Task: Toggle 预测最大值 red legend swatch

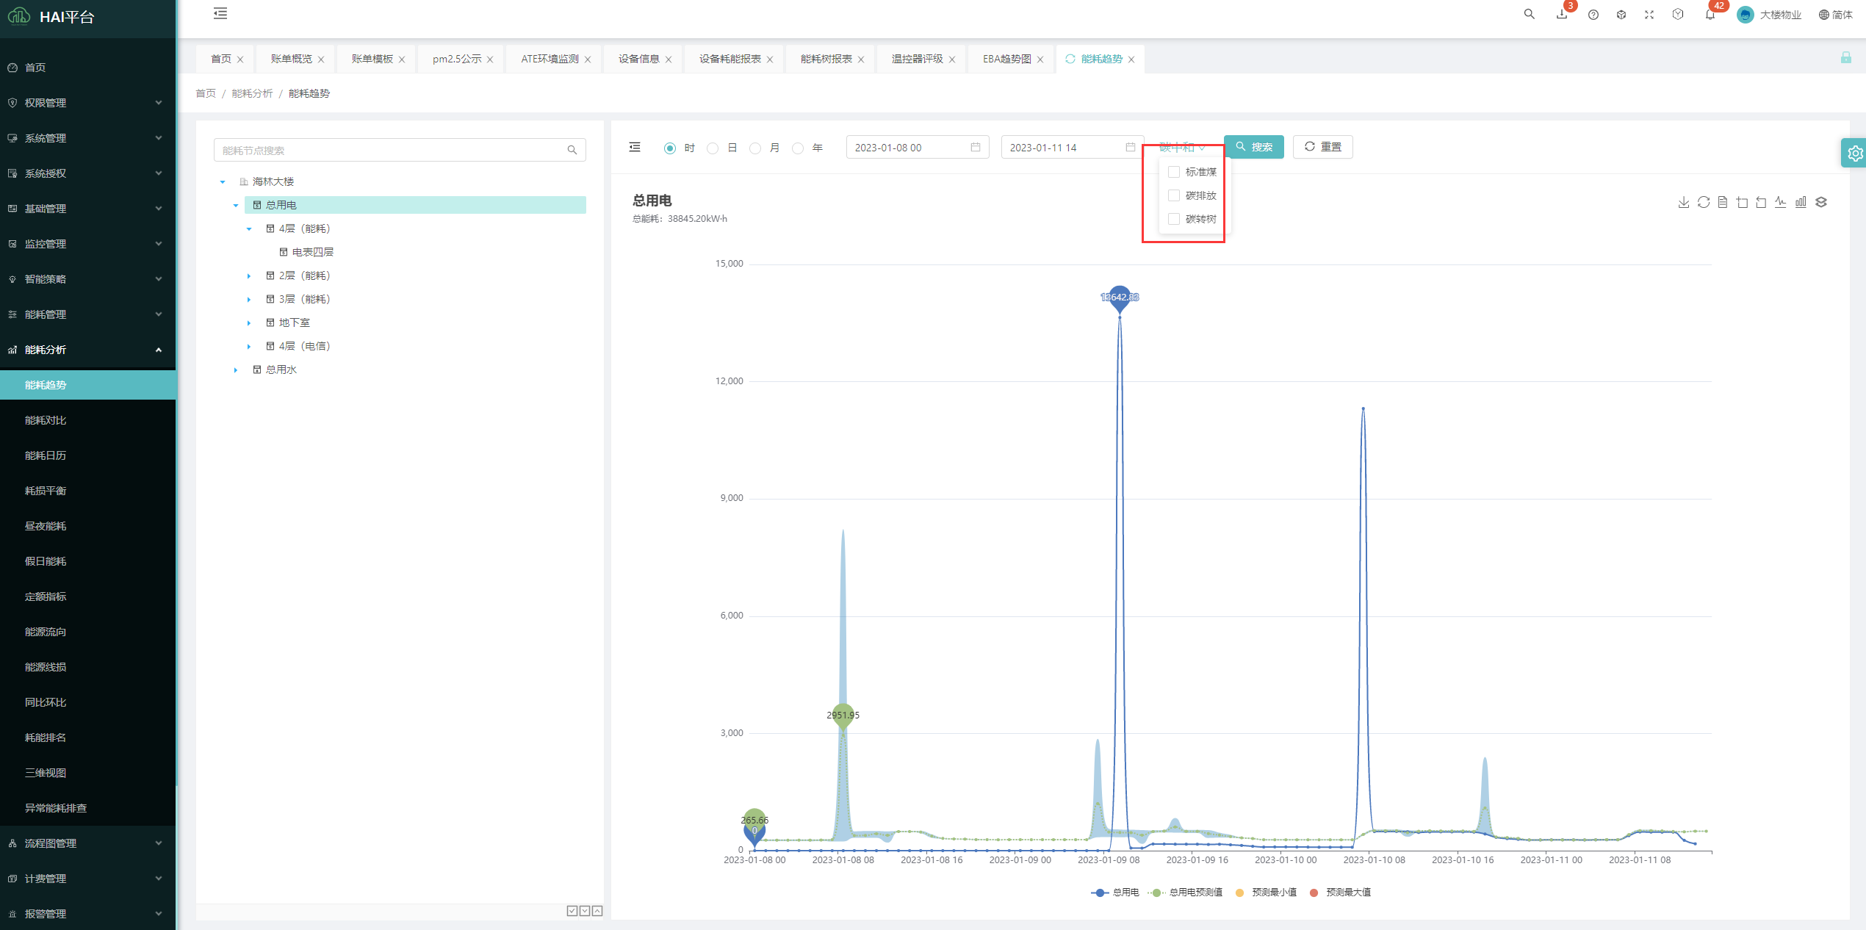Action: (x=1314, y=893)
